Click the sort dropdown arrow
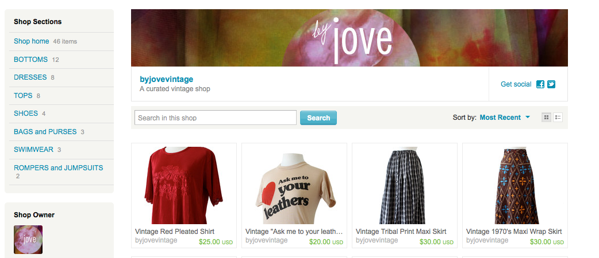The image size is (599, 258). coord(528,118)
